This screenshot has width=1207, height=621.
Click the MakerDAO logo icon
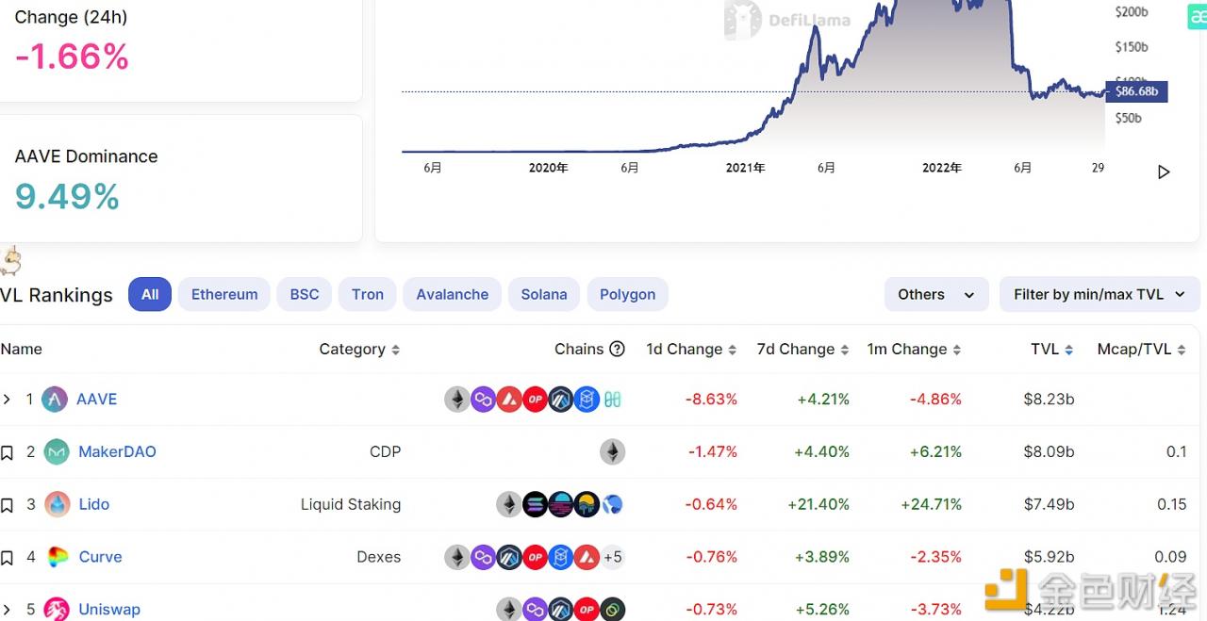(56, 451)
